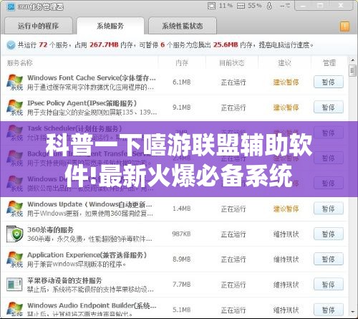Click the 7.7MB memory value
This screenshot has height=319, width=358.
pyautogui.click(x=182, y=285)
